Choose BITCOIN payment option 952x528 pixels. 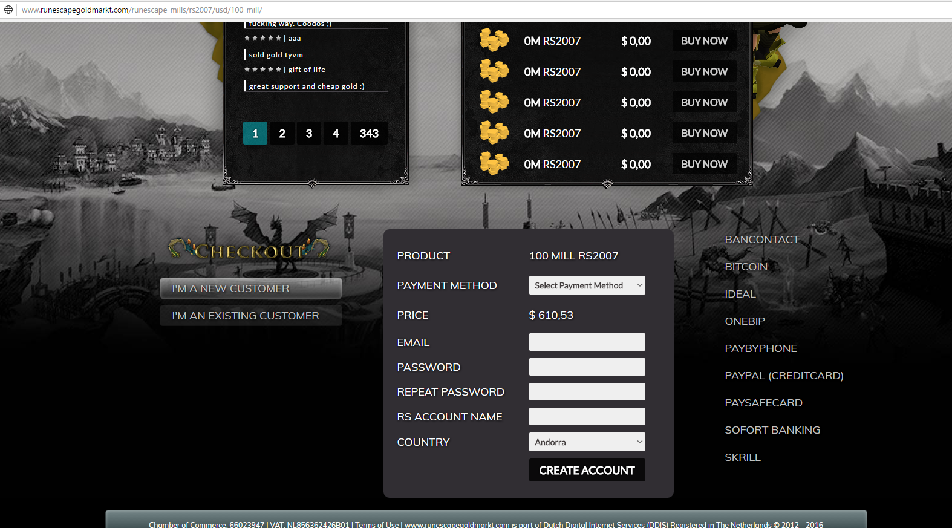click(x=746, y=267)
